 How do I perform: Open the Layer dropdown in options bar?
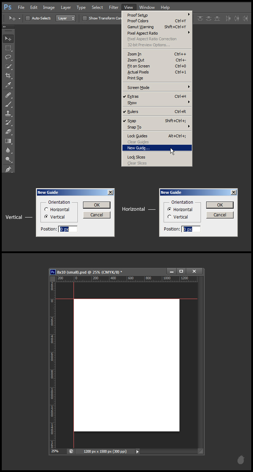click(x=65, y=18)
